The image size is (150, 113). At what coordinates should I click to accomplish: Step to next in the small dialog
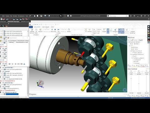[x=18, y=64]
